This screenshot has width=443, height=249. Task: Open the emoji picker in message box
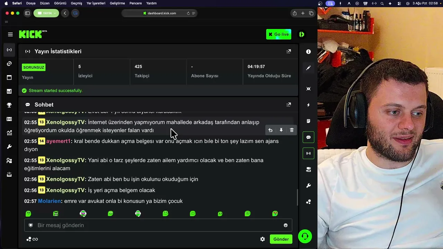pyautogui.click(x=286, y=225)
